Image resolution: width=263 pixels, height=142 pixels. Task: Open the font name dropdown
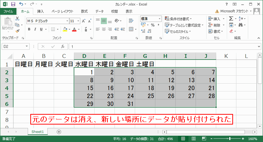point(67,21)
